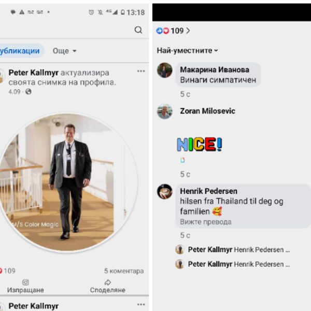Open first Peter Kallmyr reply to Henrik
311x311 pixels.
(238, 250)
